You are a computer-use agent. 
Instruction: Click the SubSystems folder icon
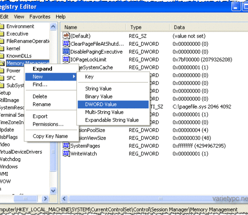click(x=2, y=86)
